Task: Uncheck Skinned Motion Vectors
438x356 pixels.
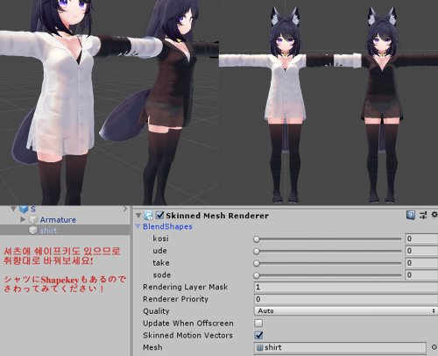Action: click(x=258, y=335)
